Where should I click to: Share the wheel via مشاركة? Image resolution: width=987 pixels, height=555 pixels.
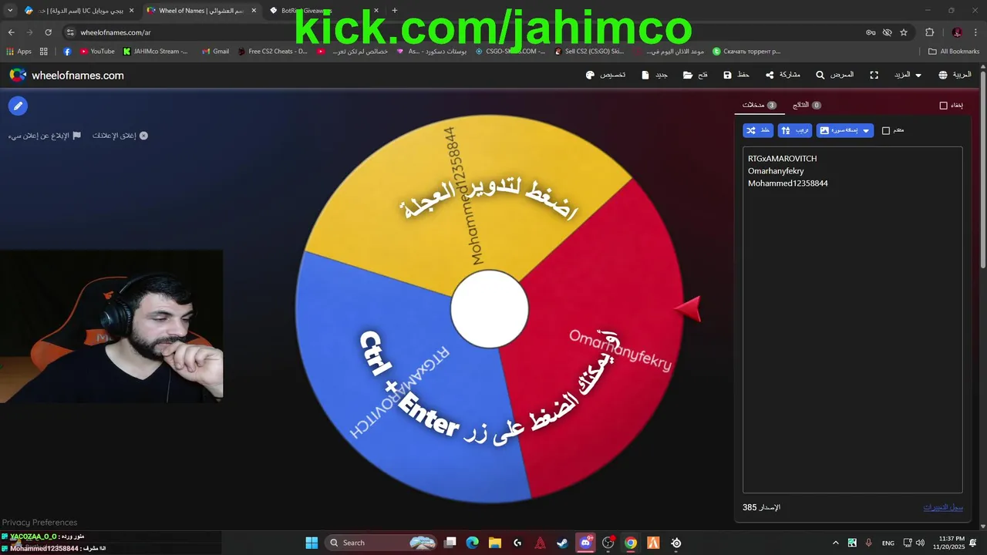(783, 75)
